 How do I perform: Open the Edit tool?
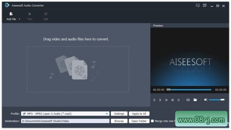click(x=46, y=16)
